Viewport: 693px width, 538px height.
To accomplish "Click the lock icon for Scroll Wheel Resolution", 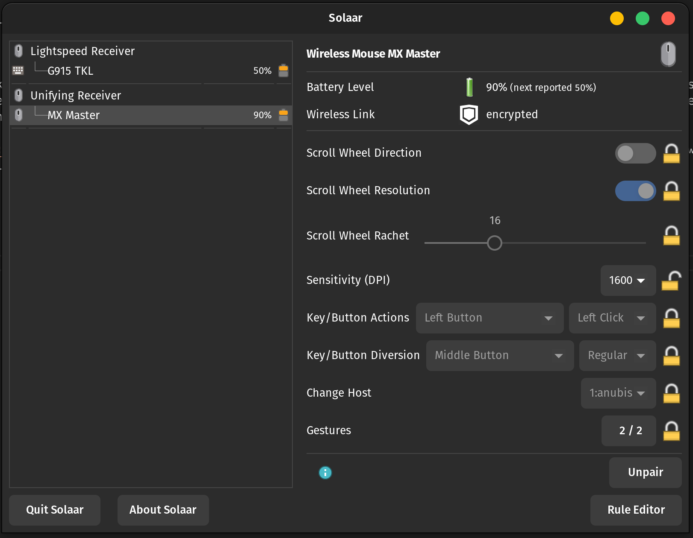I will click(671, 191).
